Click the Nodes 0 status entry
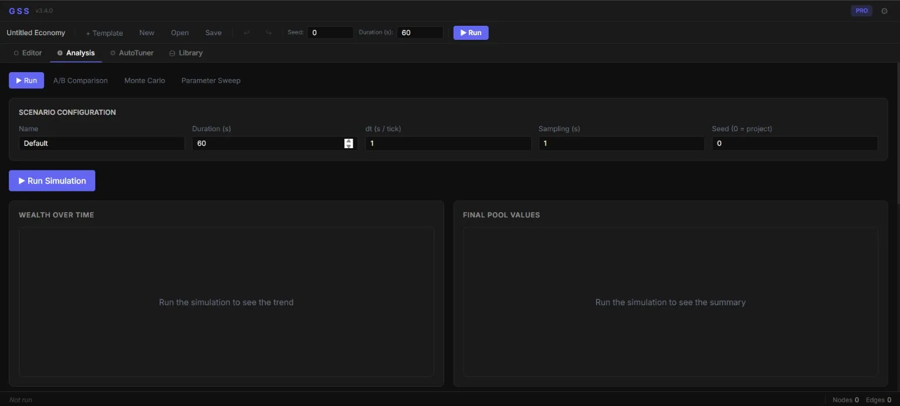Screen dimensions: 900x406 (845, 400)
